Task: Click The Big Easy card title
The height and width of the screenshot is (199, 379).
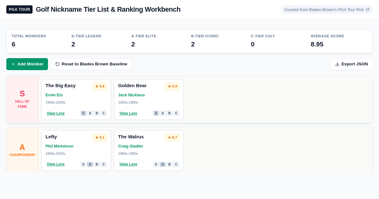Action: [x=61, y=86]
